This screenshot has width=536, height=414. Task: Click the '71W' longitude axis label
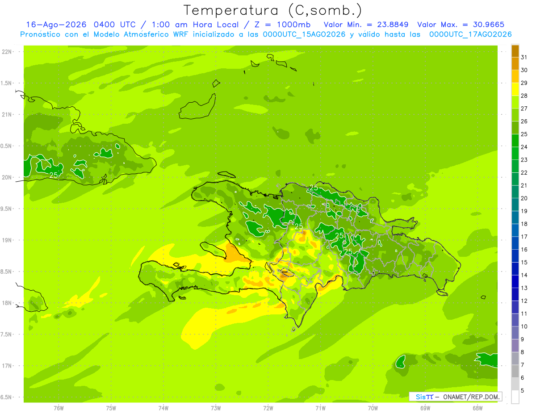(320, 408)
